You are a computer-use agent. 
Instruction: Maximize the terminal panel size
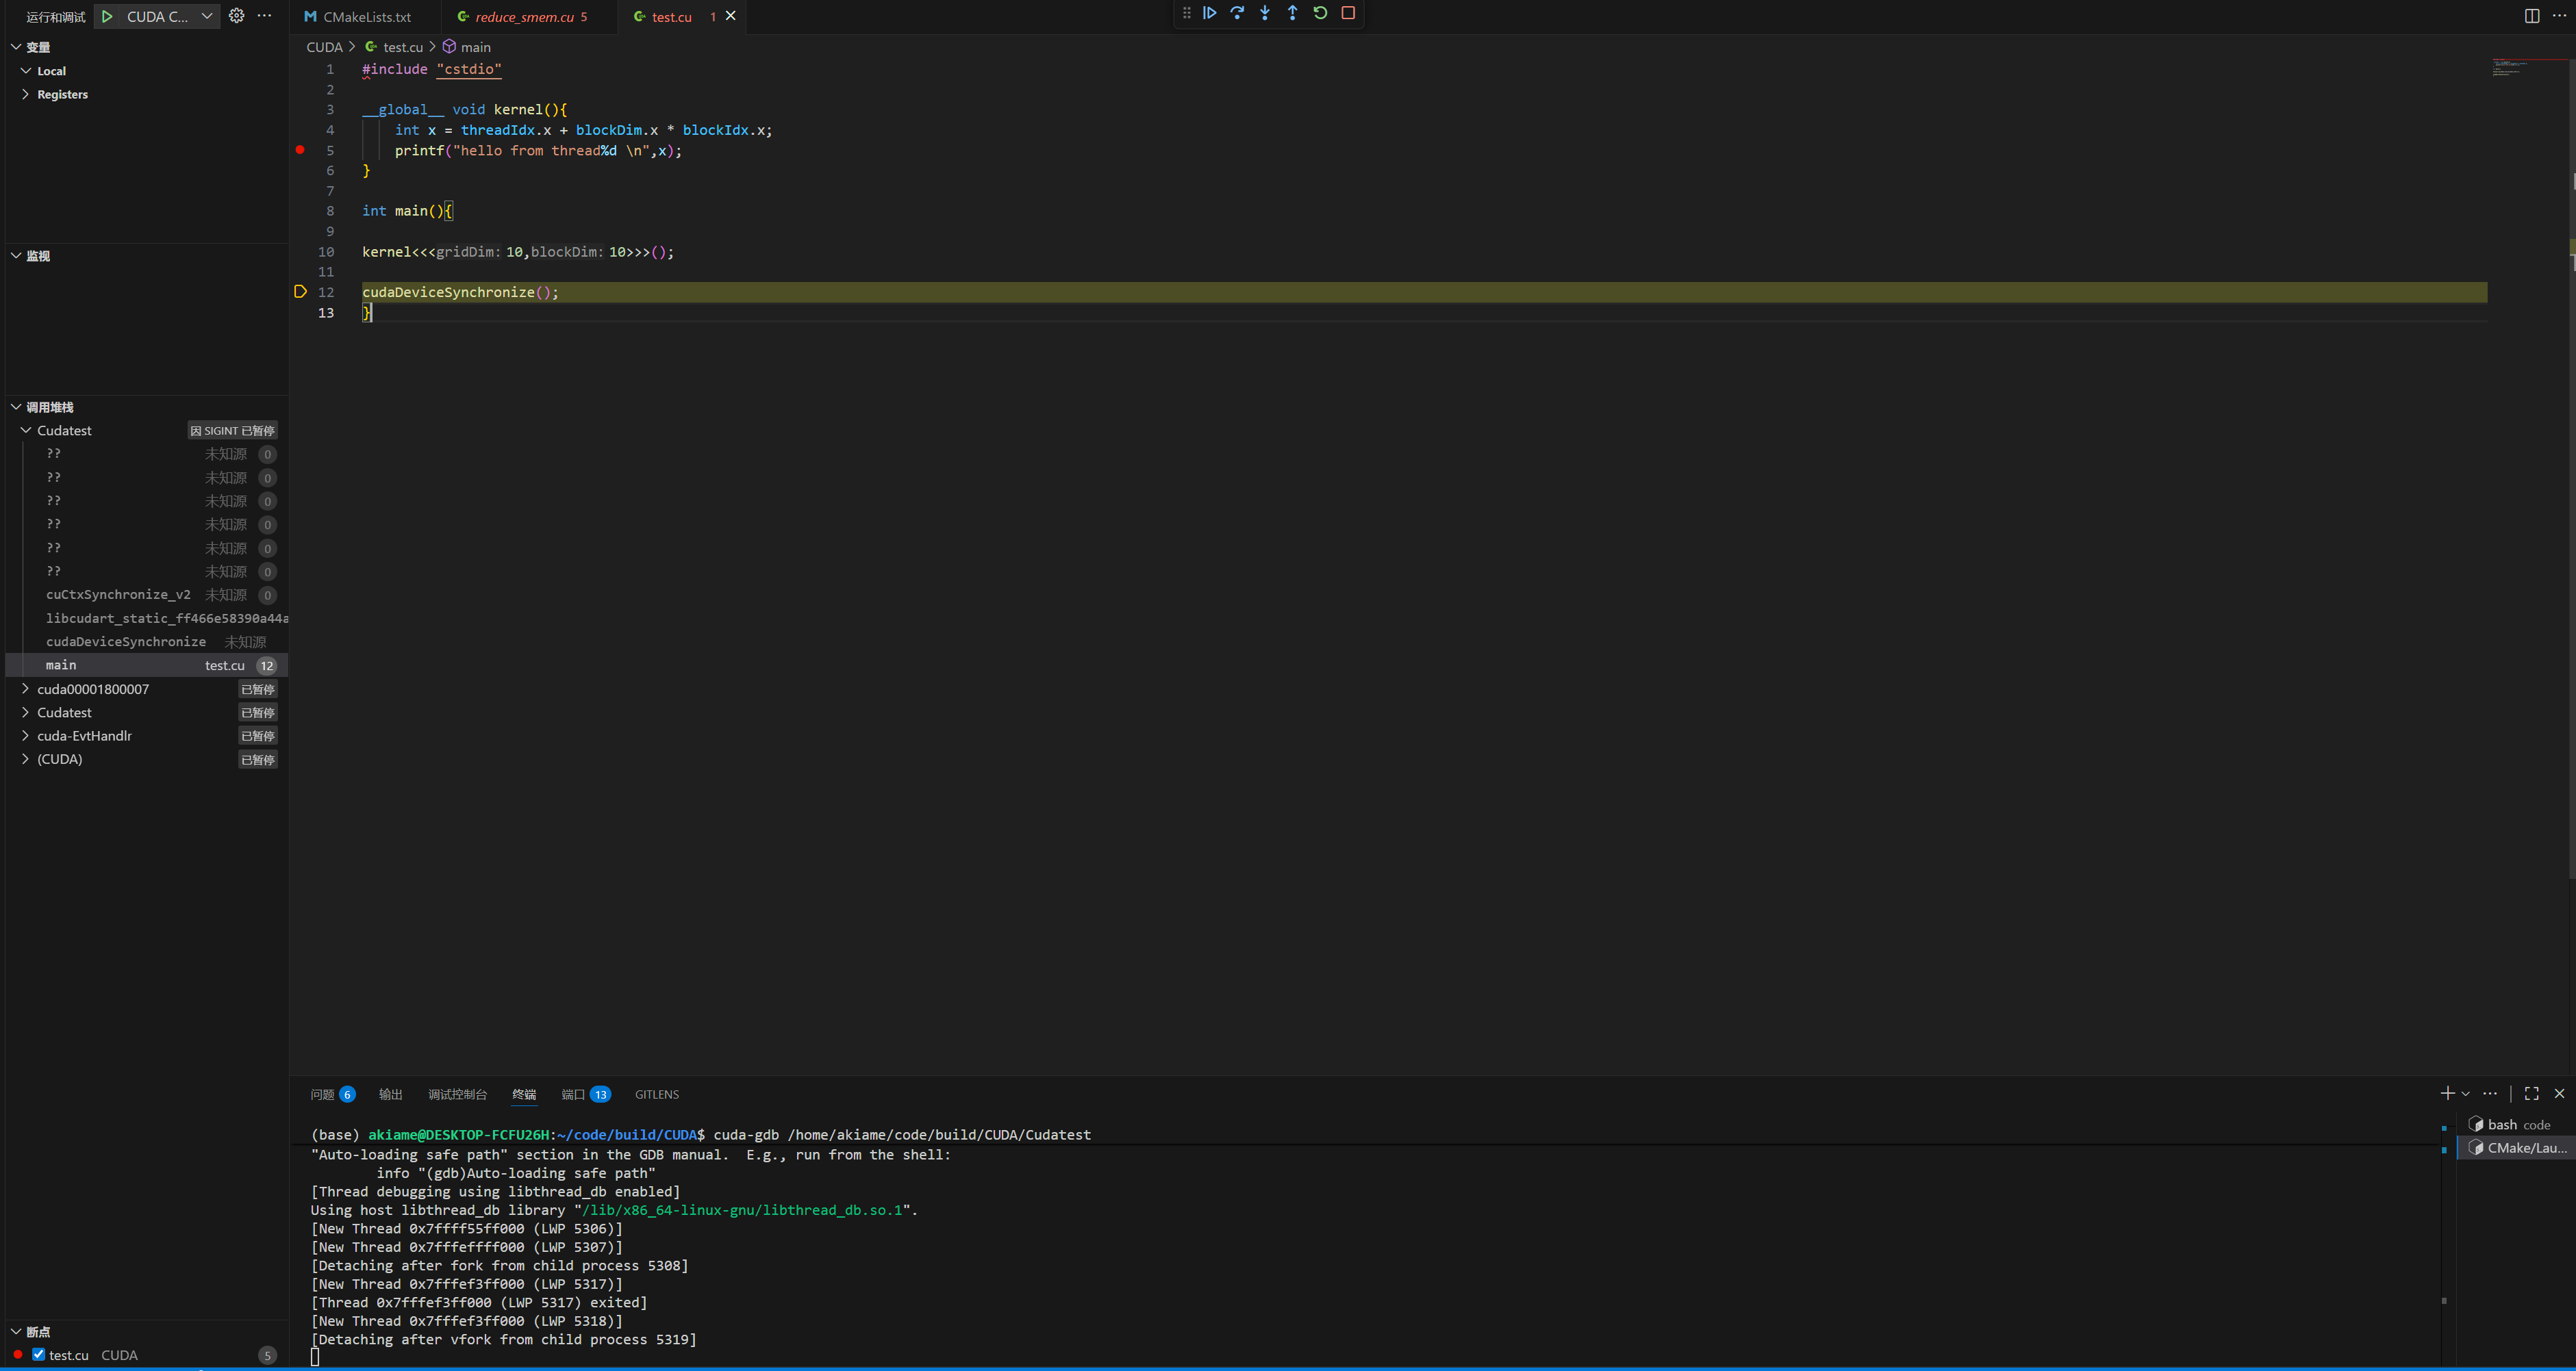tap(2531, 1094)
